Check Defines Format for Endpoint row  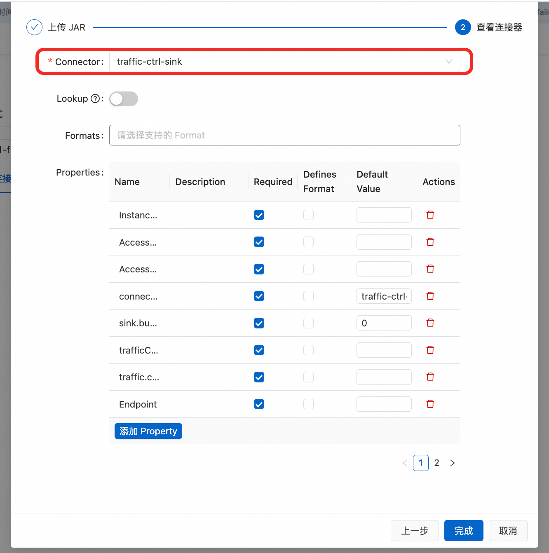308,404
